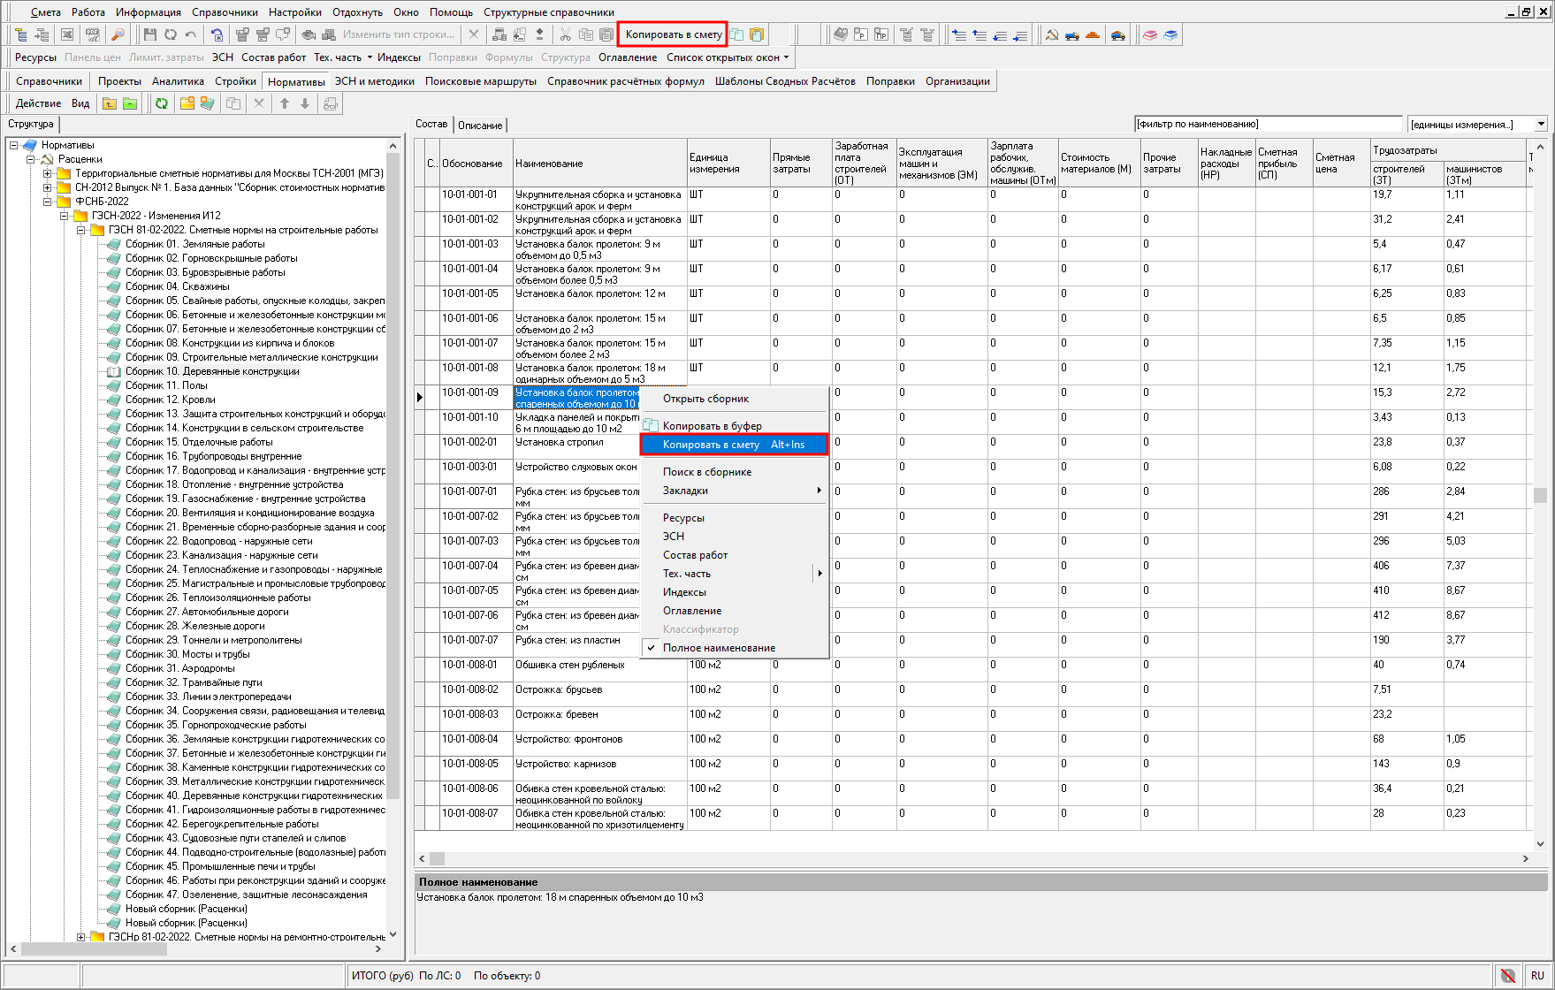
Task: Switch to the 'Описание' tab
Action: (480, 126)
